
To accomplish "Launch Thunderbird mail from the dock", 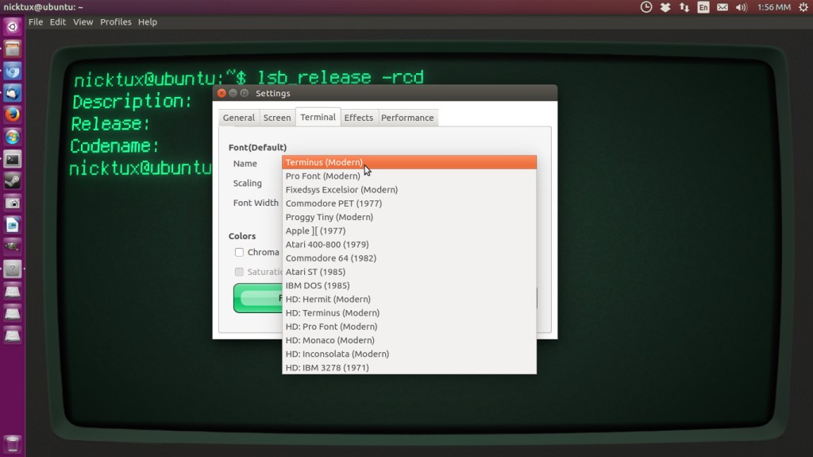I will click(13, 93).
